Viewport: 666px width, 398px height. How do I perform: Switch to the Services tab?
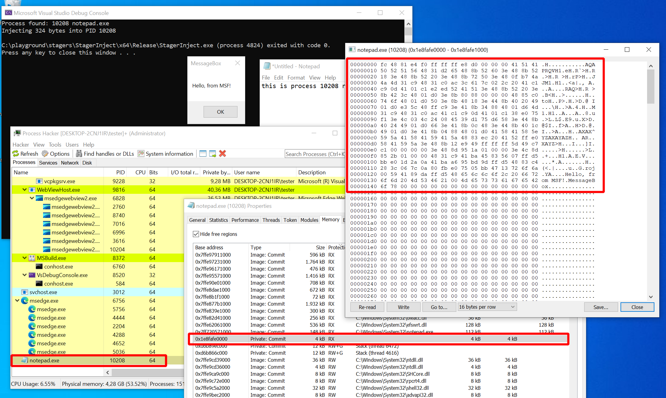tap(48, 163)
